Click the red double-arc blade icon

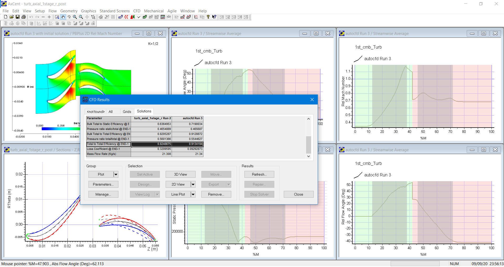[127, 17]
